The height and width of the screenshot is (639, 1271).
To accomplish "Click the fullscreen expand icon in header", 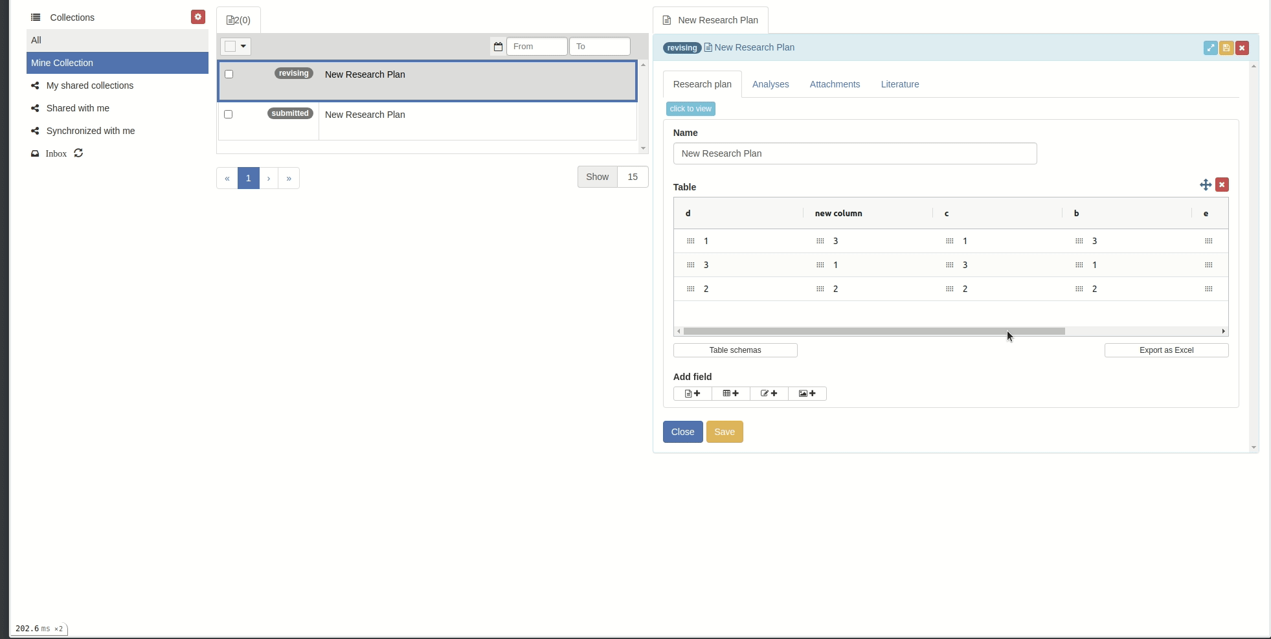I will coord(1210,48).
